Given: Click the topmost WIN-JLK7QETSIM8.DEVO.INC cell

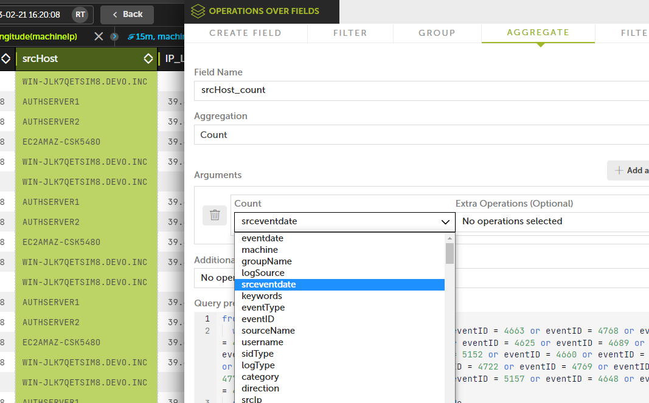Looking at the screenshot, I should pos(86,82).
